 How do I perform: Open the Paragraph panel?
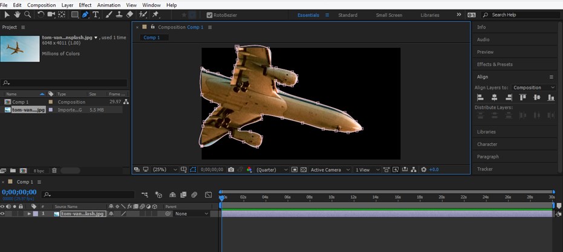(487, 157)
